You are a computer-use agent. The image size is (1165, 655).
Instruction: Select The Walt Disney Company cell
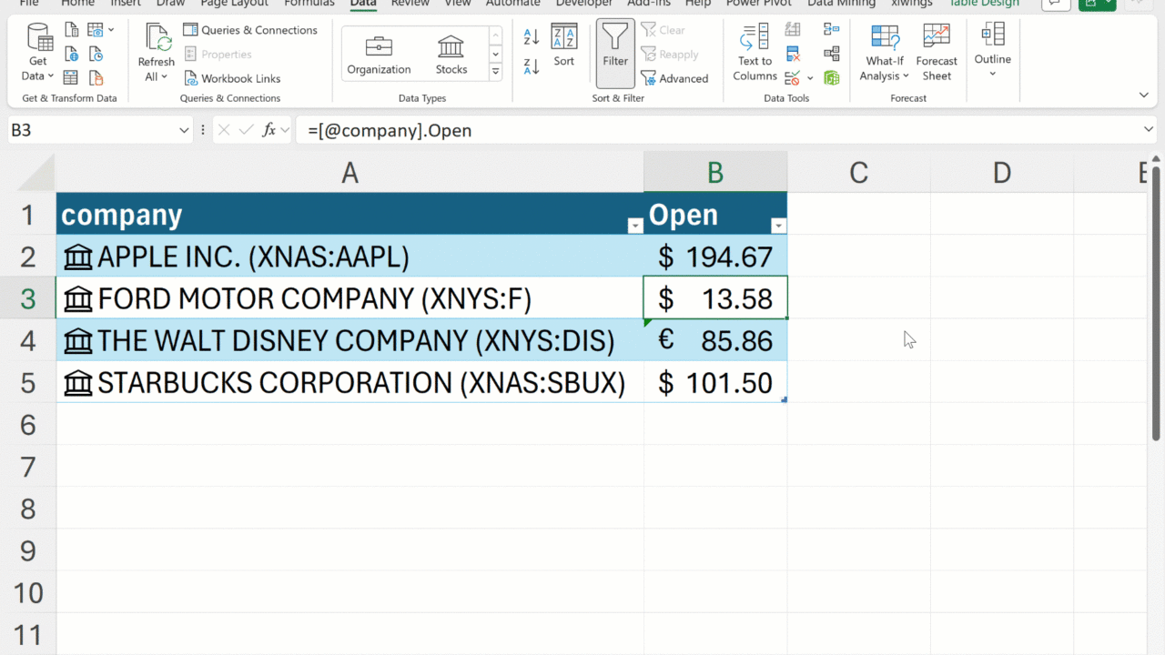[349, 340]
